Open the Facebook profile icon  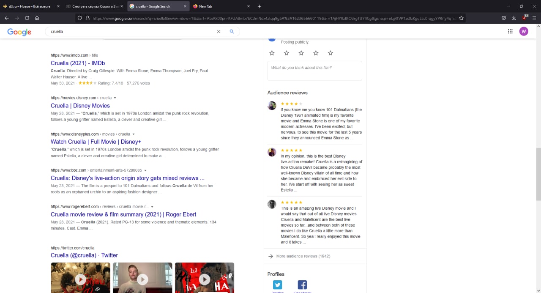[302, 285]
